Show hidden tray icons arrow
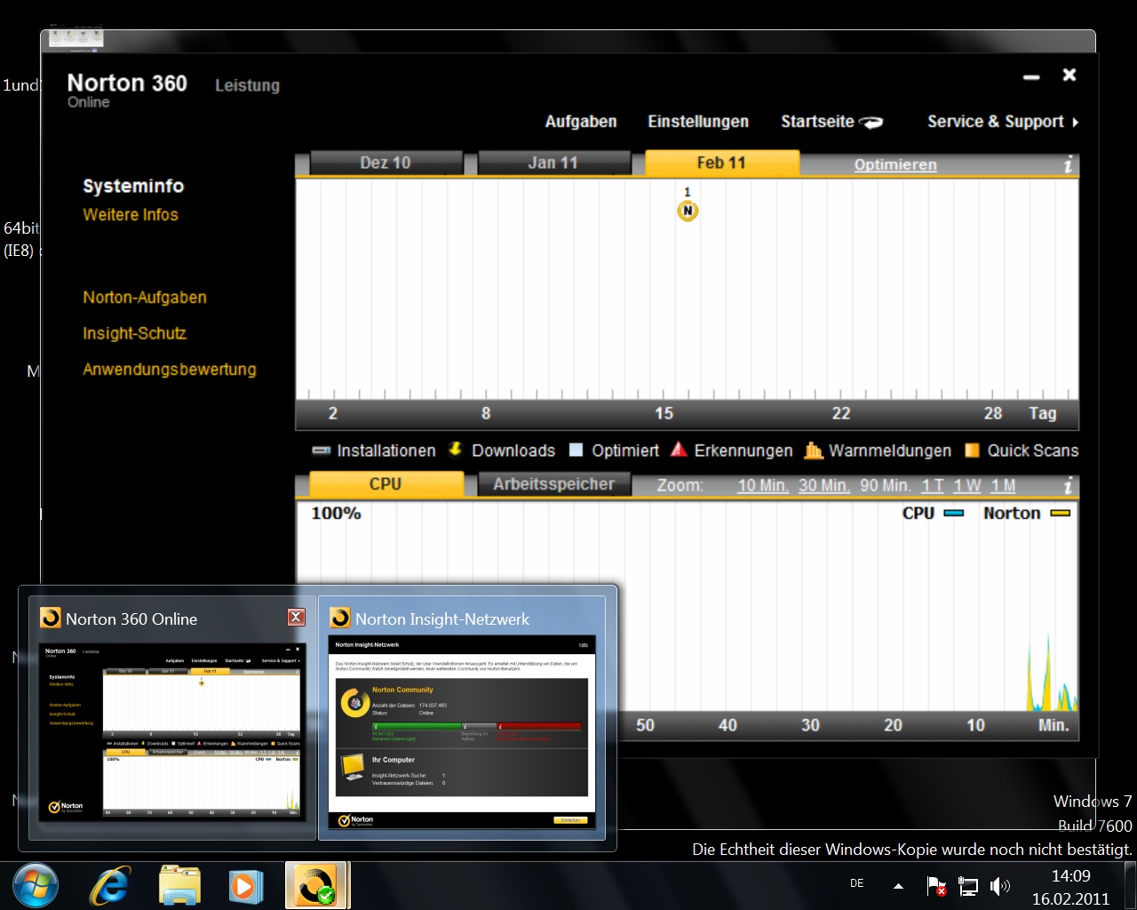Image resolution: width=1137 pixels, height=910 pixels. point(898,886)
